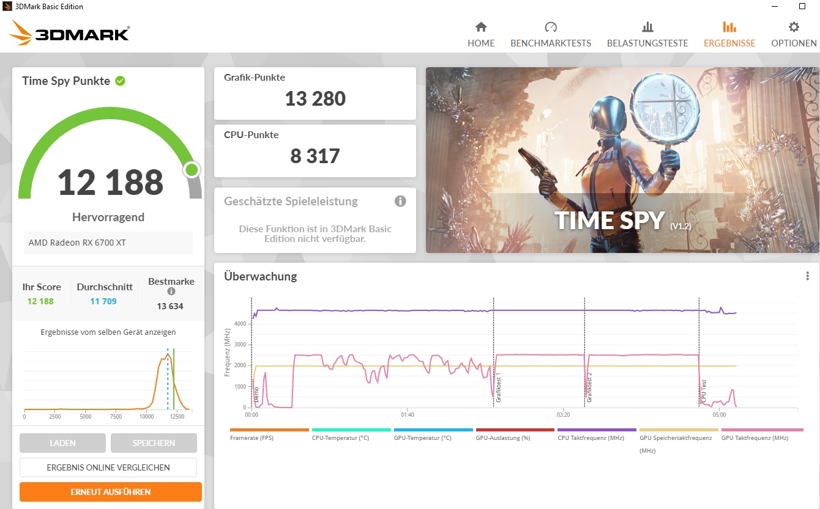Image resolution: width=820 pixels, height=509 pixels.
Task: Click the SPEICHERN button
Action: tap(154, 443)
